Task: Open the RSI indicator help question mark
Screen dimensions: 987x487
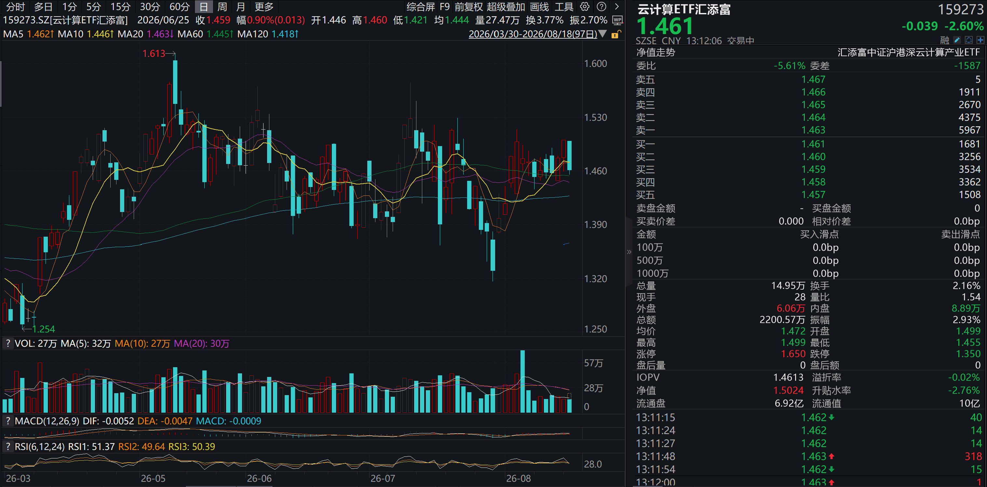Action: click(x=8, y=446)
